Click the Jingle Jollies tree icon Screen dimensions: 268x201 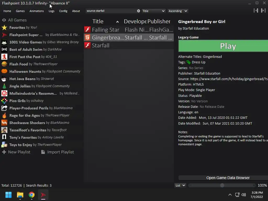4,86
